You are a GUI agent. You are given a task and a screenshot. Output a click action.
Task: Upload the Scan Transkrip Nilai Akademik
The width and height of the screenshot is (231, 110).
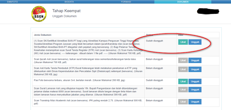(x=195, y=102)
